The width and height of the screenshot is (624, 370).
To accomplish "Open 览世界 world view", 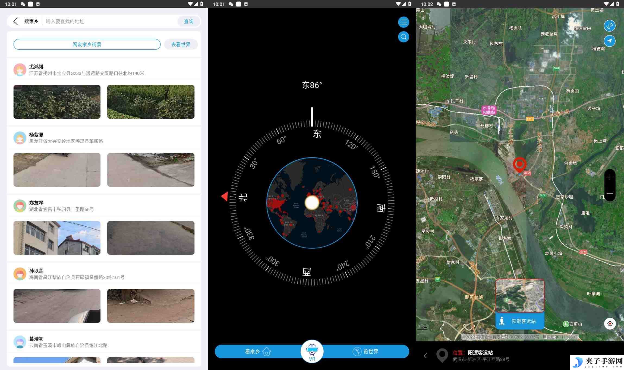I will pos(366,352).
